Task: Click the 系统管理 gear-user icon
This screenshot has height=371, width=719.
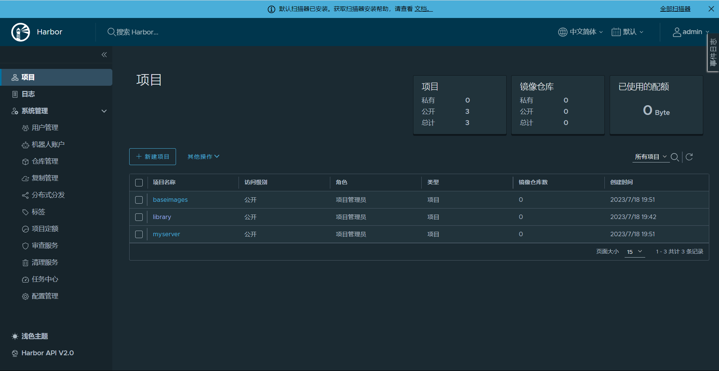Action: pyautogui.click(x=15, y=111)
